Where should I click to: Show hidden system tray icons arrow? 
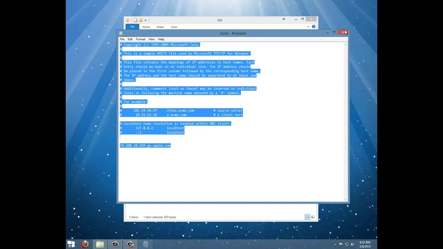coord(335,245)
